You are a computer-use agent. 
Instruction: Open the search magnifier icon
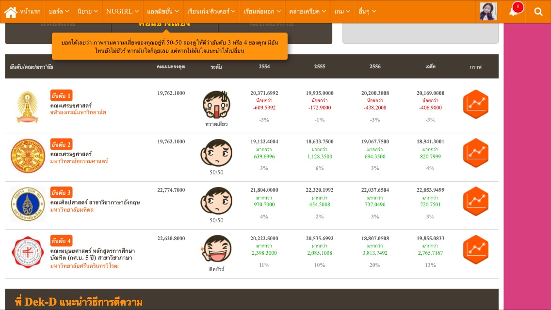tap(538, 12)
